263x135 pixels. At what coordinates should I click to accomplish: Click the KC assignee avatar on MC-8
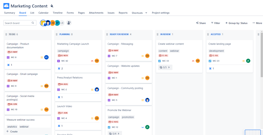46,57
